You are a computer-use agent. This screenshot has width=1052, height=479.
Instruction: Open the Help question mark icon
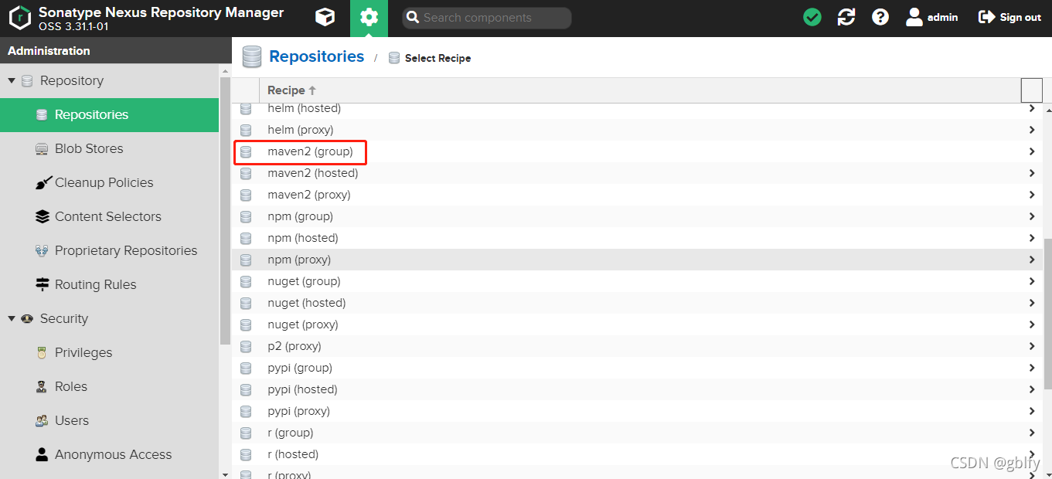coord(880,17)
